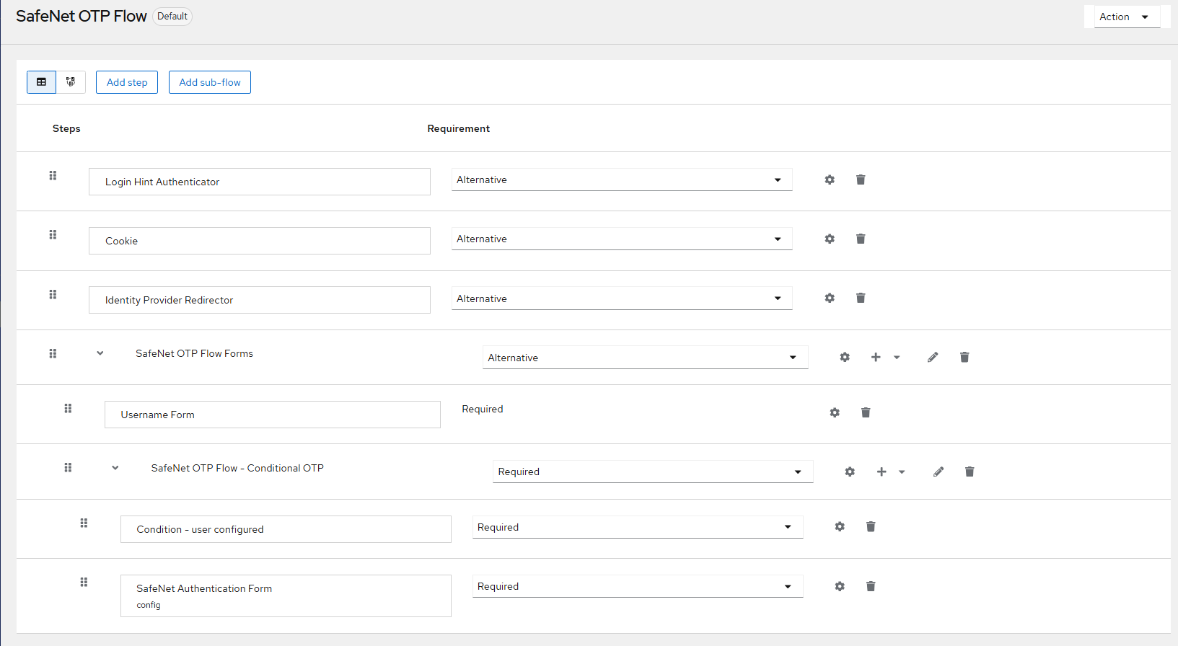Select the SafeNet Authentication Form step box
1178x646 pixels.
tap(286, 596)
